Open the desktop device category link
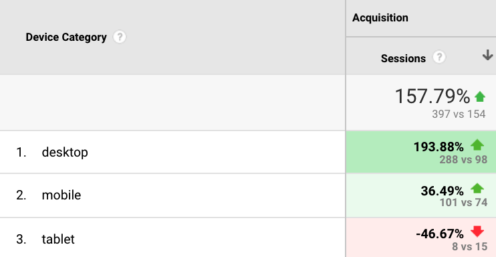 [x=65, y=153]
